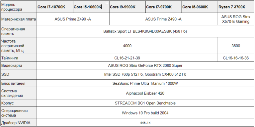Select the 4000 memory frequency cell
The height and width of the screenshot is (127, 255).
(127, 46)
